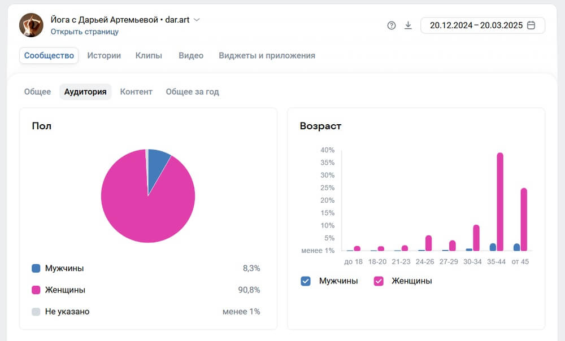This screenshot has height=341, width=565.
Task: Click the help question mark icon
Action: [x=392, y=25]
